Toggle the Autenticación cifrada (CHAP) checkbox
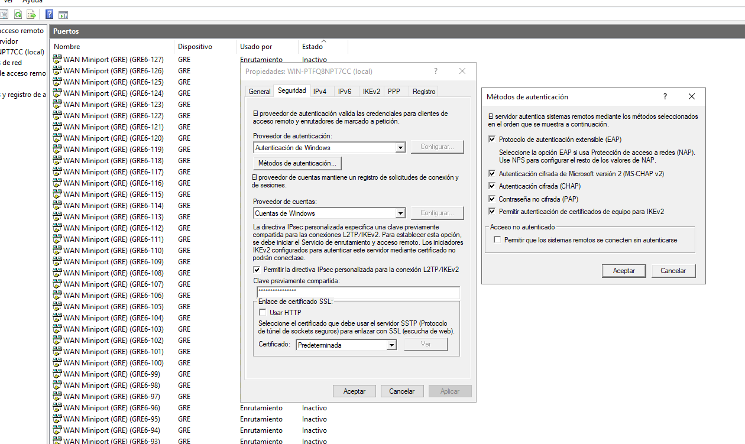Image resolution: width=745 pixels, height=444 pixels. [x=493, y=186]
